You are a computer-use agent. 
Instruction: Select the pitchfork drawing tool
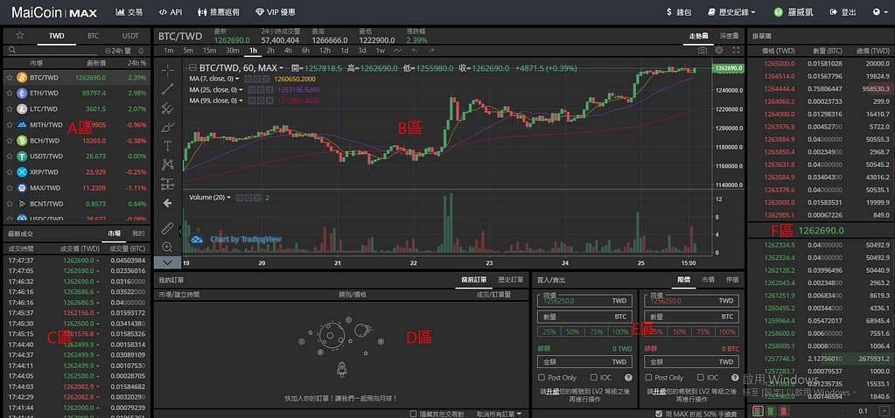[167, 108]
